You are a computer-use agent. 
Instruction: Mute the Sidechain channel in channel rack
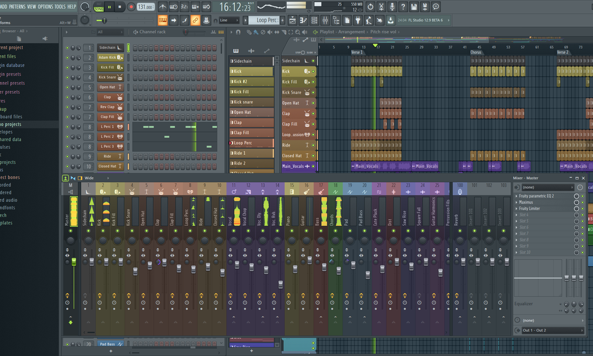click(x=68, y=48)
